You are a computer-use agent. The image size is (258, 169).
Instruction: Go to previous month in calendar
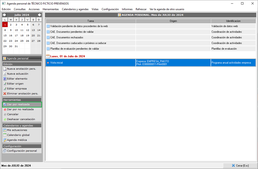pyautogui.click(x=4, y=15)
